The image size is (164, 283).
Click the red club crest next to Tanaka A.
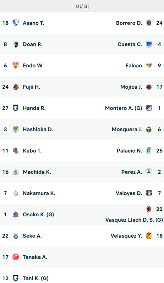coord(16,257)
